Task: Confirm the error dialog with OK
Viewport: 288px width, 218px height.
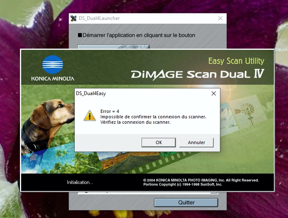Action: [159, 142]
